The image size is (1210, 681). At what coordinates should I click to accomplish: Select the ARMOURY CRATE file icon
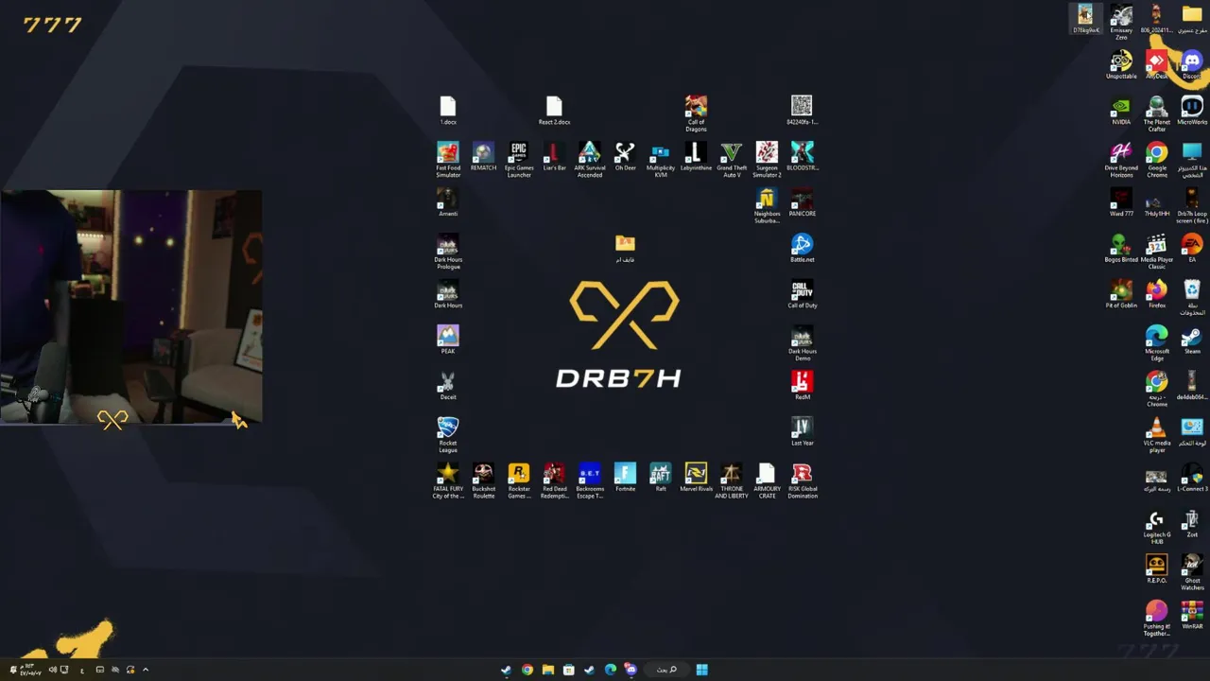click(767, 480)
